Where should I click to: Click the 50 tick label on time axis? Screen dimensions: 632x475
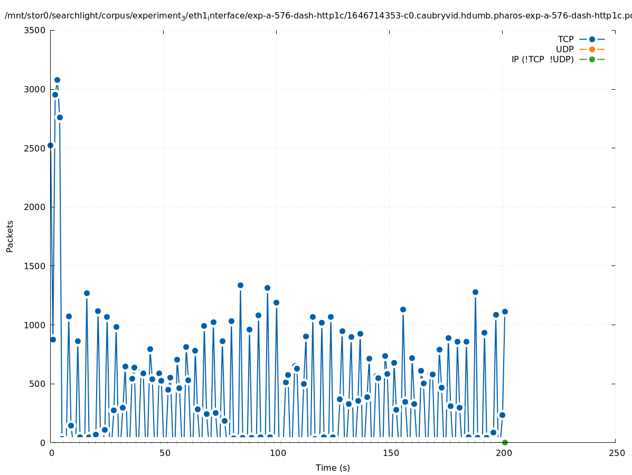tap(165, 453)
